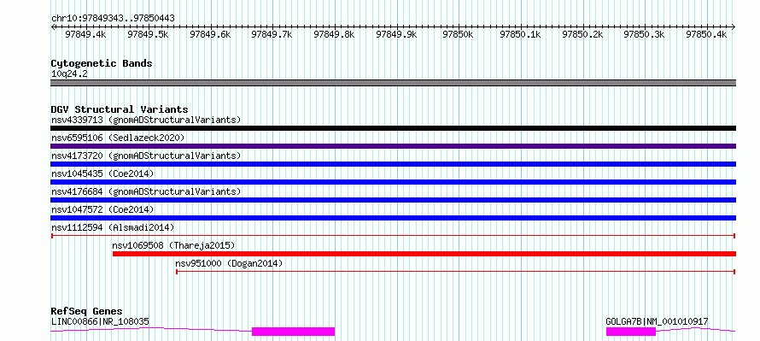Click the 97850k ruler tick label

(458, 34)
